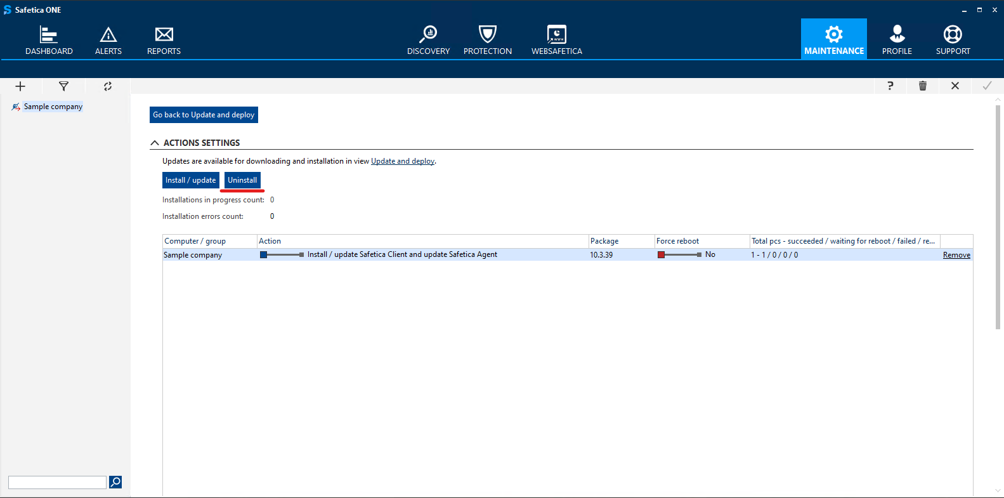Click the plus icon to add item
Viewport: 1004px width, 498px height.
pos(20,86)
